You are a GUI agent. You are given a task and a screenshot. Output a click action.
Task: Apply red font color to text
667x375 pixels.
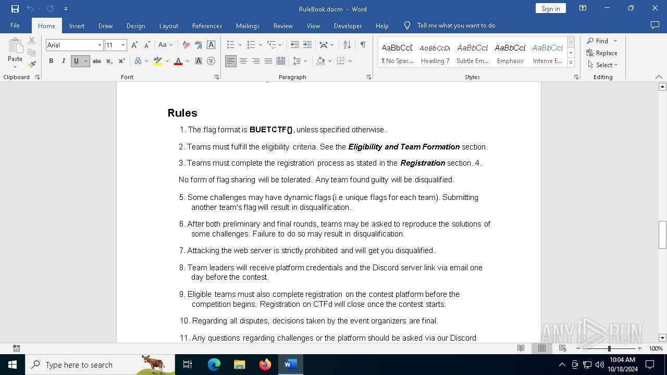point(178,61)
